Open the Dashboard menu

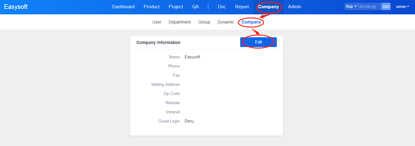point(123,7)
